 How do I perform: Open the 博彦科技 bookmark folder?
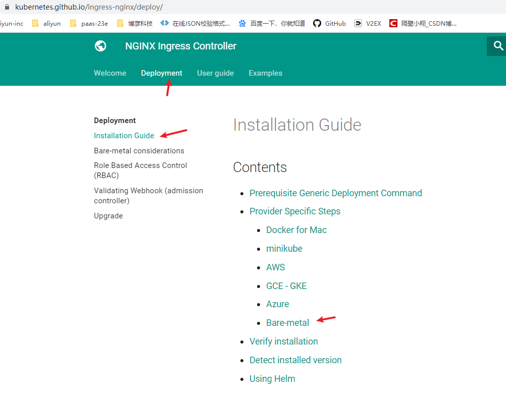(x=134, y=23)
